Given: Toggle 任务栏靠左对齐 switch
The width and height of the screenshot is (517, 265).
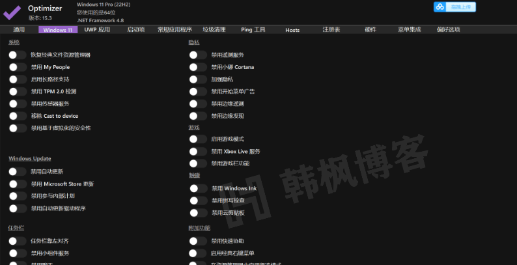Looking at the screenshot, I should (18, 241).
